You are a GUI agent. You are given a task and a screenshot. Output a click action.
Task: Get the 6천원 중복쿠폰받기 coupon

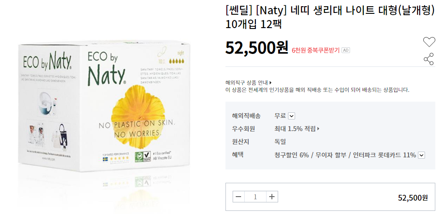pyautogui.click(x=316, y=51)
